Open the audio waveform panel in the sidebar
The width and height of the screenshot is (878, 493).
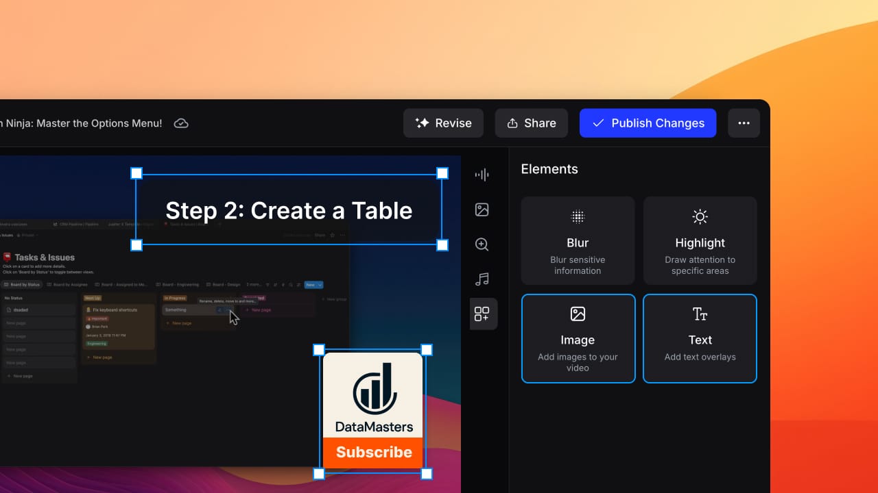click(482, 175)
